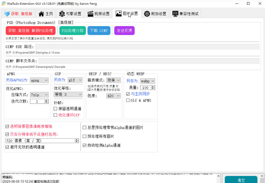
Task: Click the diamond premium icon tab
Action: tap(7, 14)
